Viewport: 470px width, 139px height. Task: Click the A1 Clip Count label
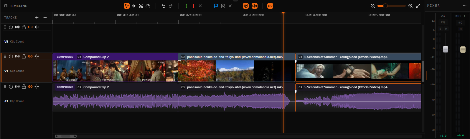(17, 101)
